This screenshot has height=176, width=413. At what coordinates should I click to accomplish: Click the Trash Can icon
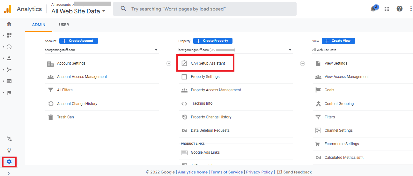coord(50,117)
